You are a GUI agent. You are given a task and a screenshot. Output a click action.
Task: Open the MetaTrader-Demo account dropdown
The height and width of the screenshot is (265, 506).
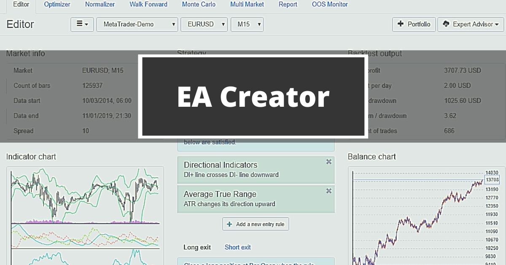137,24
